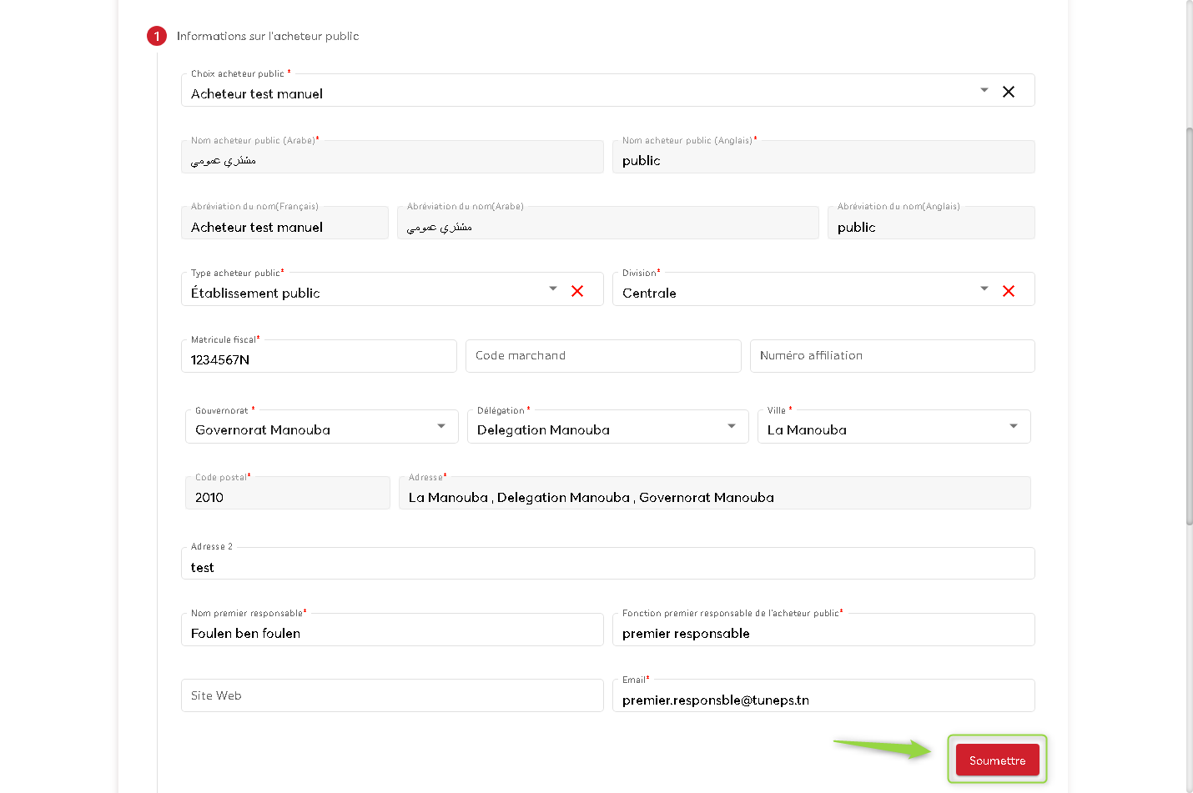The image size is (1193, 793).
Task: Expand the Choix acheteur public dropdown arrow
Action: 984,90
